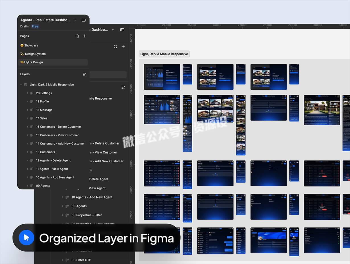
Task: Click frame icon of 17 Sales layer
Action: tap(32, 118)
